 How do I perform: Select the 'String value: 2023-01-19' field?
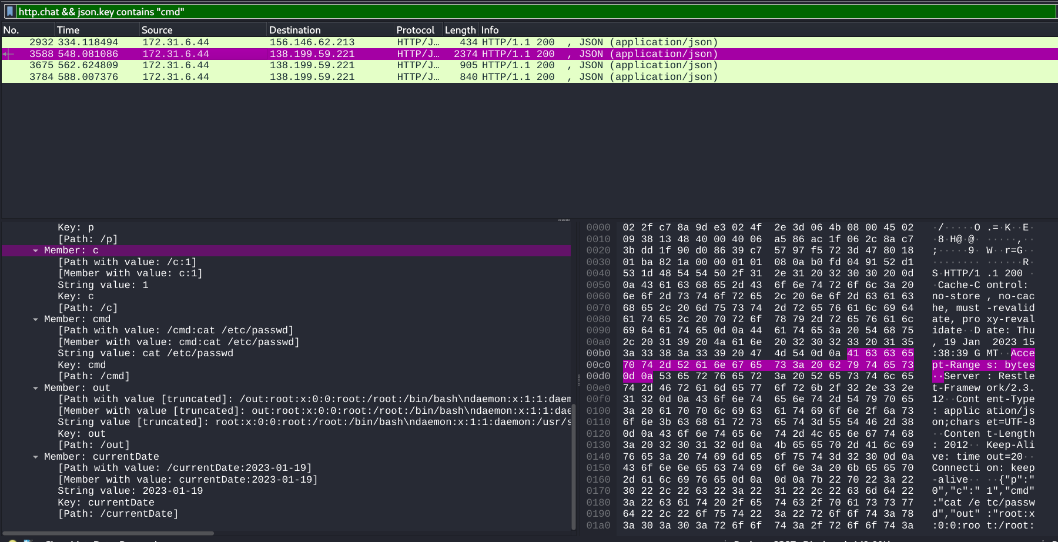pyautogui.click(x=130, y=491)
